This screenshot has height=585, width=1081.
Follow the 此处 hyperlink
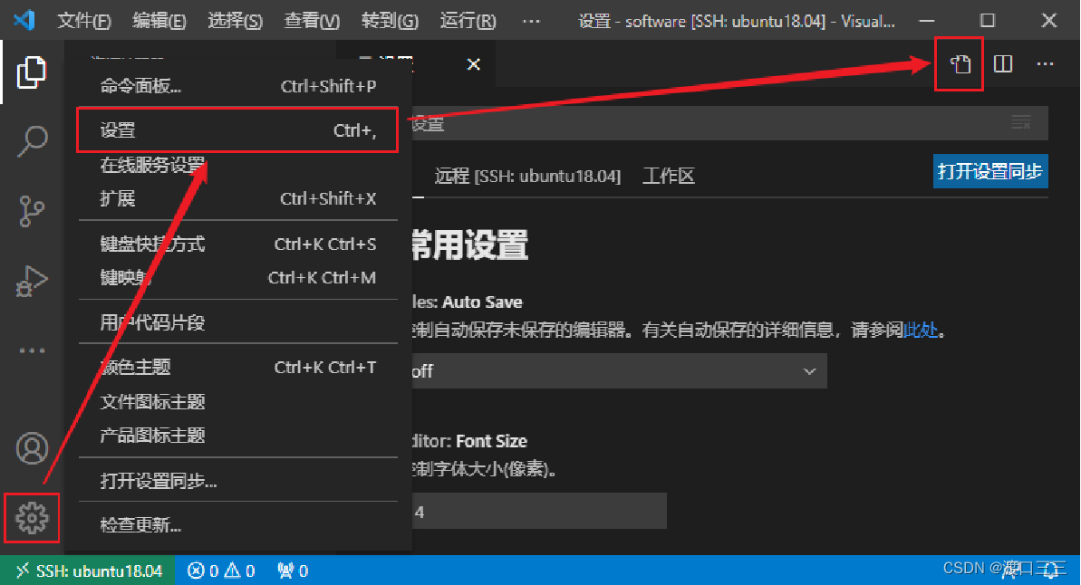click(x=921, y=330)
